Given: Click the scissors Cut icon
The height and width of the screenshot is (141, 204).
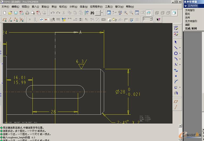Looking at the screenshot, I should tap(64, 13).
